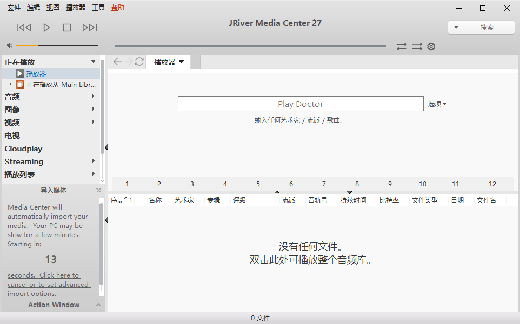Expand the 播放列表 section arrow
The width and height of the screenshot is (520, 324).
point(93,173)
